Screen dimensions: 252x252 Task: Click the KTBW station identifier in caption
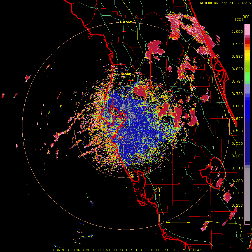click(x=157, y=250)
